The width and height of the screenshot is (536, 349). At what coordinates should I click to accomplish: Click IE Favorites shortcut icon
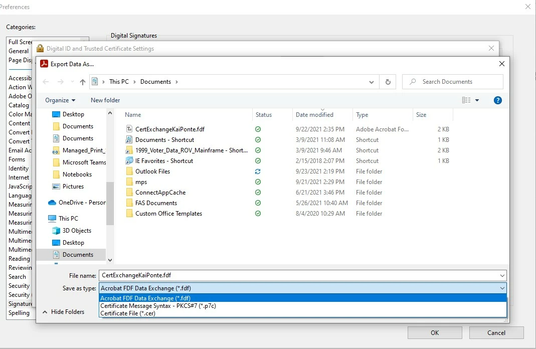[x=129, y=160]
